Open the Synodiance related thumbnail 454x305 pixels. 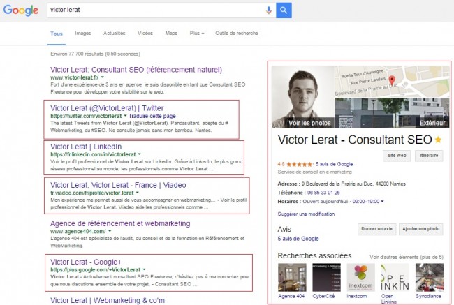click(x=430, y=277)
